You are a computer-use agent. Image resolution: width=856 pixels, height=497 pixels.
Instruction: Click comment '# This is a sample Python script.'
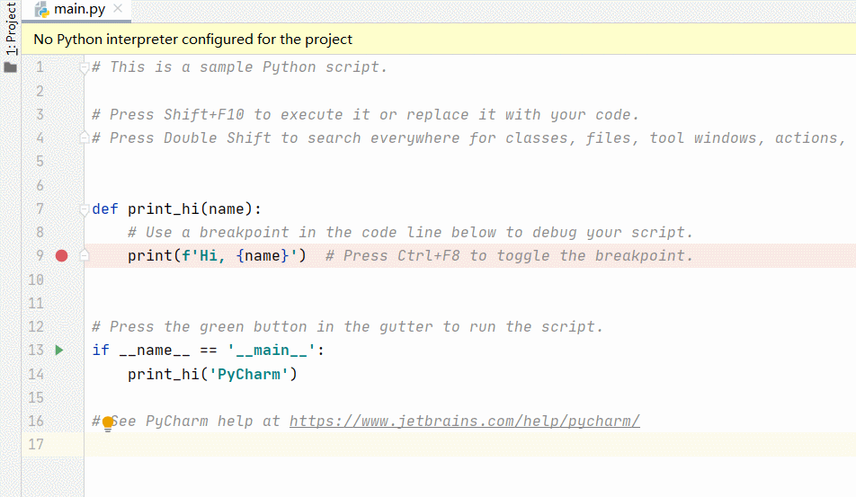[x=240, y=67]
